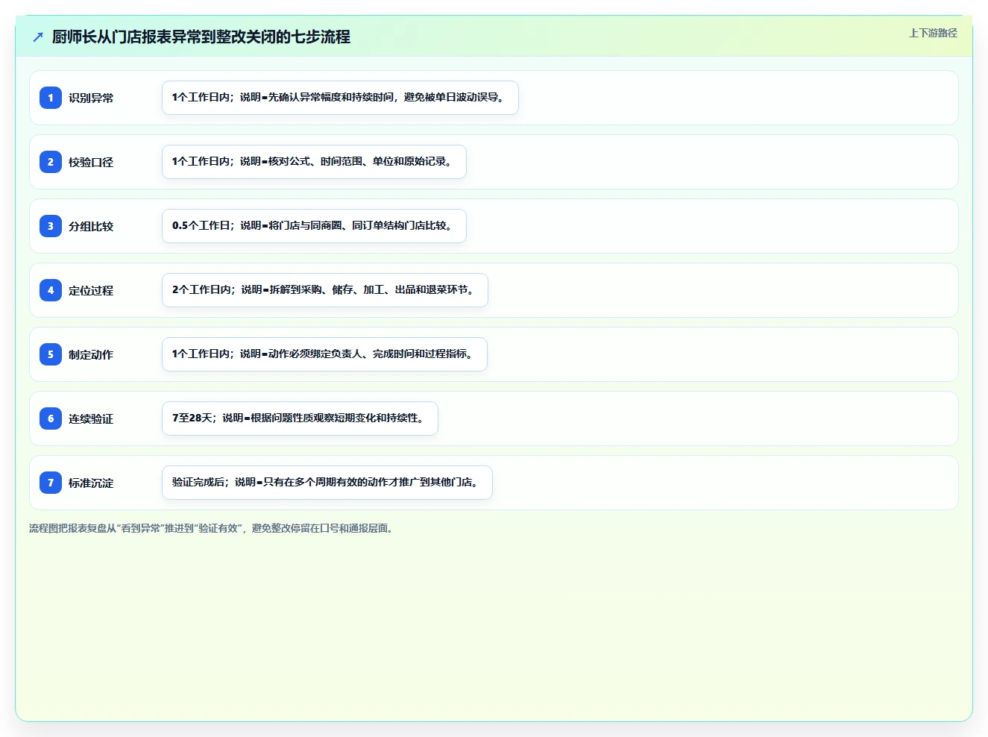Click description box starting 验证完成后
Screen dimensions: 988x737
(327, 483)
